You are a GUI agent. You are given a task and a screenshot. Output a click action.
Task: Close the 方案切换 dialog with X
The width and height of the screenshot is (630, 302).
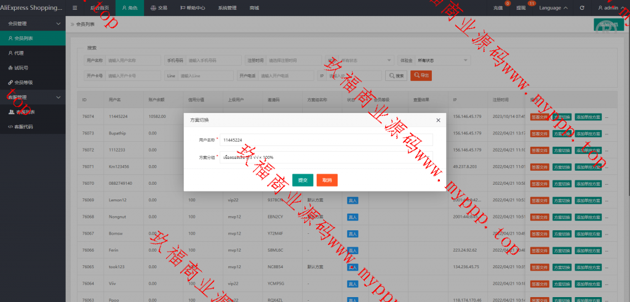[x=438, y=120]
